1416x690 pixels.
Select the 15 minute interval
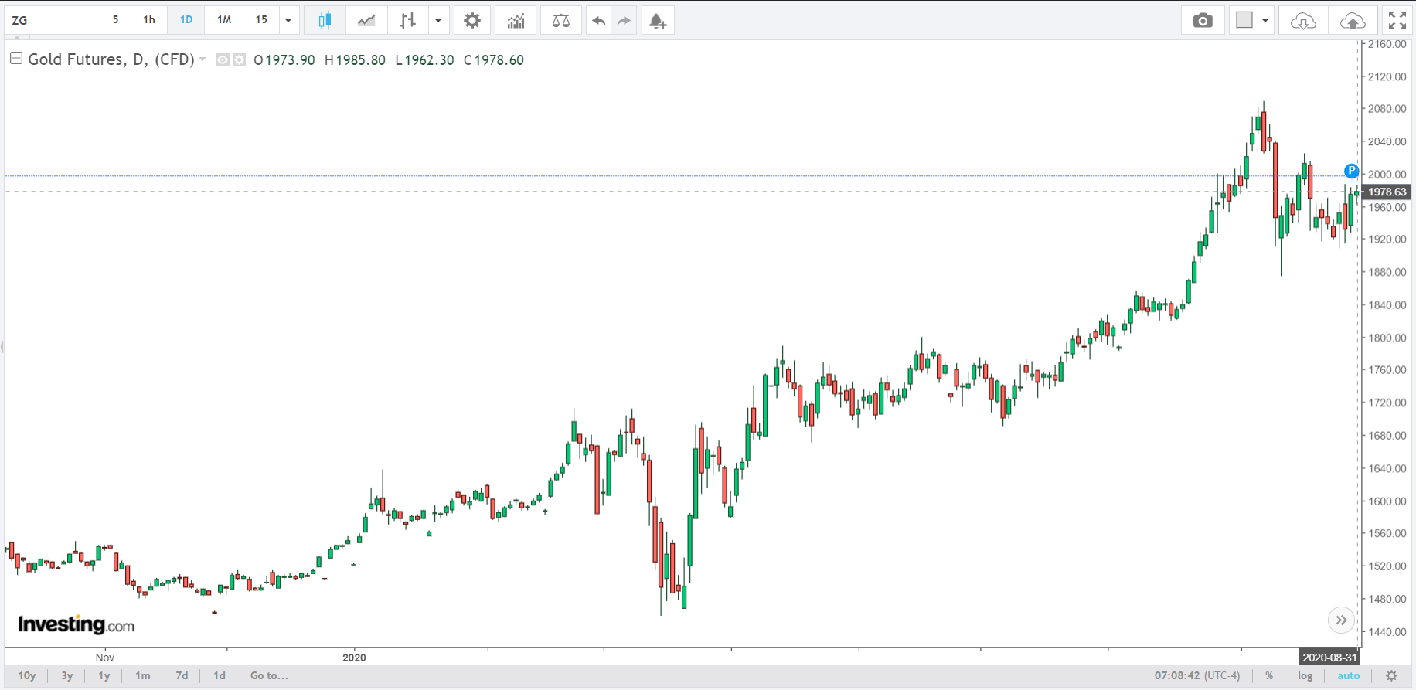[261, 20]
